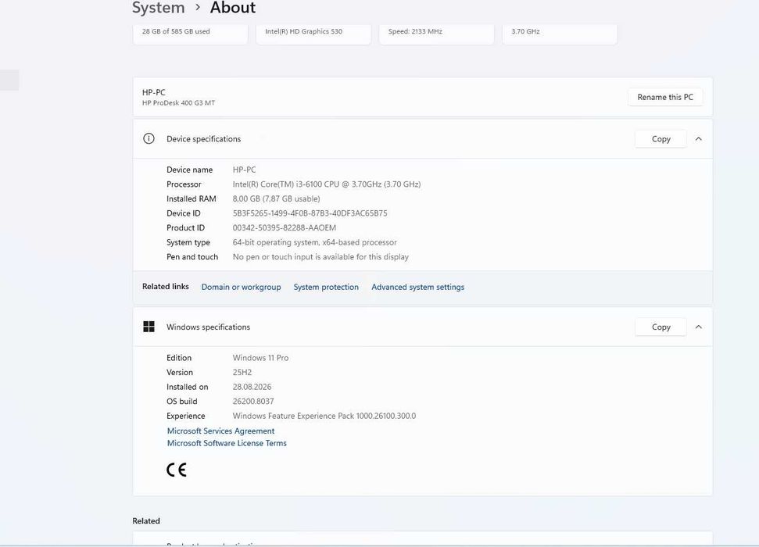Click the Edition field label
The height and width of the screenshot is (547, 759).
pyautogui.click(x=179, y=358)
